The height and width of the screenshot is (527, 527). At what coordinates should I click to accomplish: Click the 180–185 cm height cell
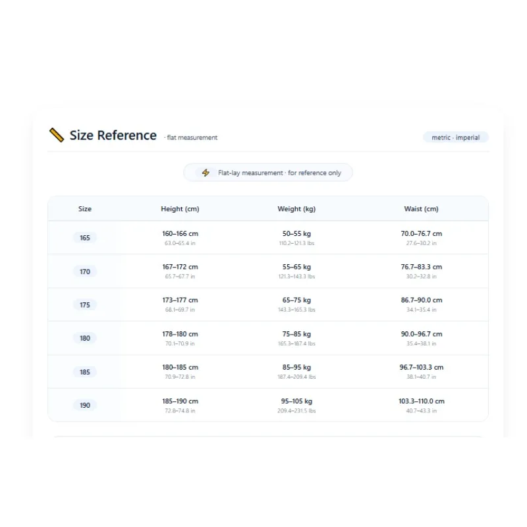180,372
